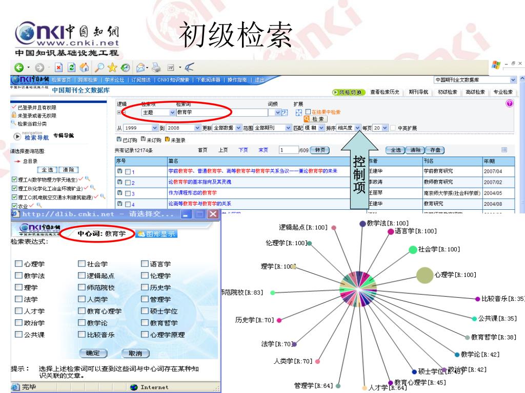This screenshot has height=393, width=525.
Task: Click the navigation play arrow icon
Action: [x=17, y=136]
